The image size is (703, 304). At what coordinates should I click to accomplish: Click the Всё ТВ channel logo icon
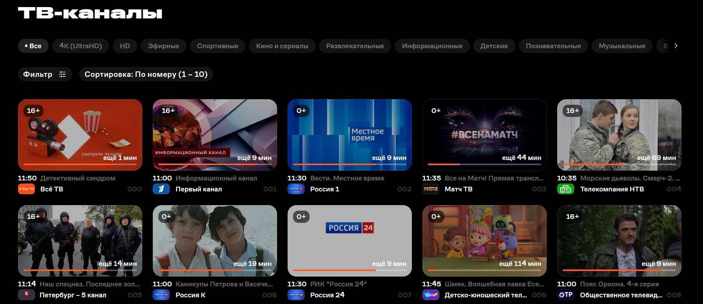tap(26, 189)
